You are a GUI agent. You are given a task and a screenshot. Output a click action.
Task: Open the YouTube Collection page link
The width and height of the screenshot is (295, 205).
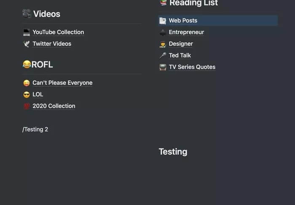pos(58,32)
